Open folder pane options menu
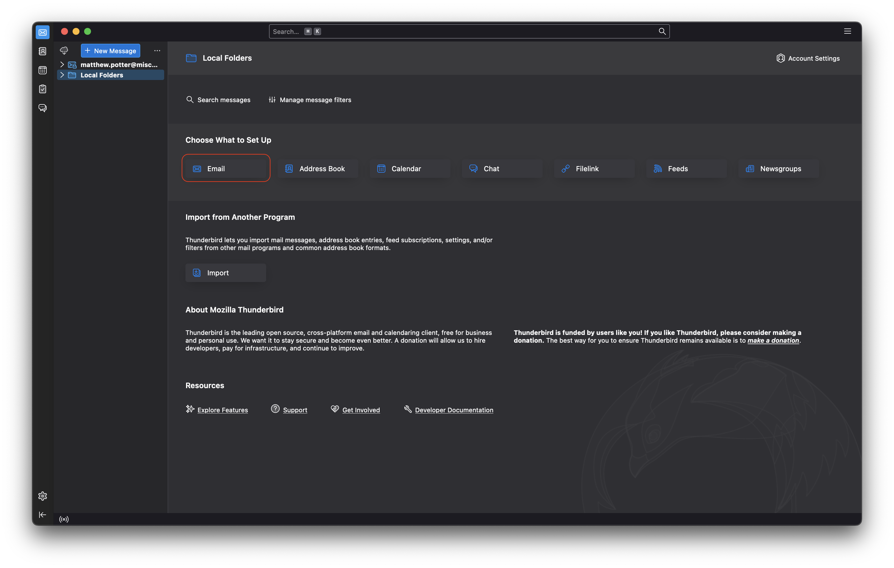The image size is (894, 568). pyautogui.click(x=157, y=50)
